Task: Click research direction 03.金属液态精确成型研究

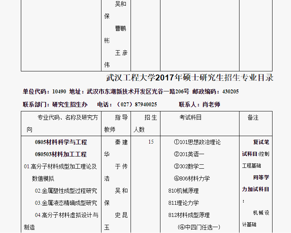Action: (x=66, y=203)
